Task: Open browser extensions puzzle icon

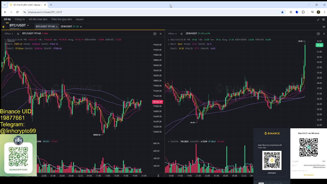Action: [303, 12]
